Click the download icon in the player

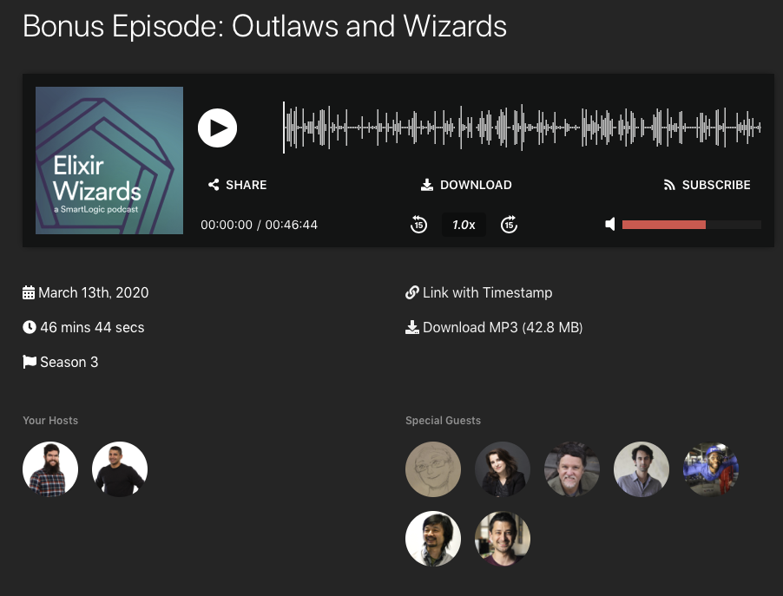[x=427, y=185]
